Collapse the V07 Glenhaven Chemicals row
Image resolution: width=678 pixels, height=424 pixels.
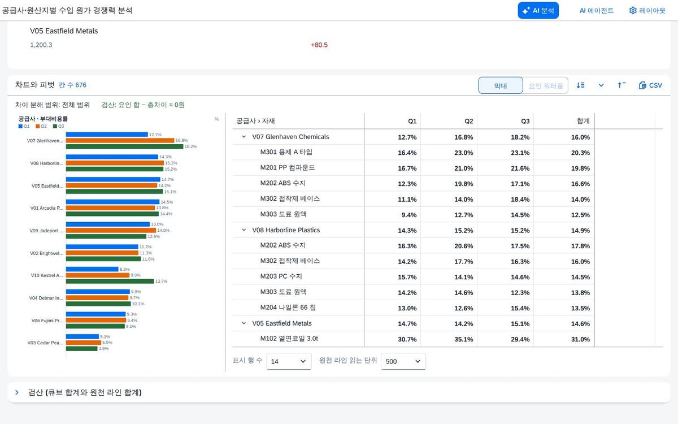244,137
